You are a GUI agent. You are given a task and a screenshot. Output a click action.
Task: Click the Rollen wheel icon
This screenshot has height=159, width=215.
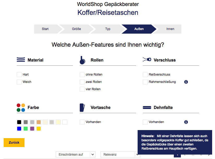coord(82,59)
